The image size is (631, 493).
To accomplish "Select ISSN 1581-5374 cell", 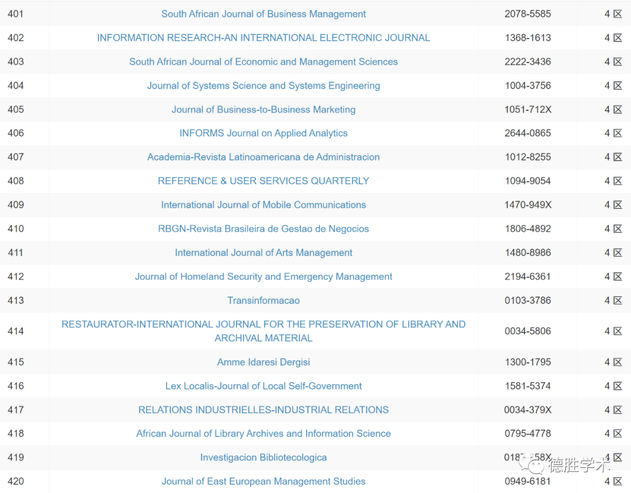I will [x=528, y=386].
